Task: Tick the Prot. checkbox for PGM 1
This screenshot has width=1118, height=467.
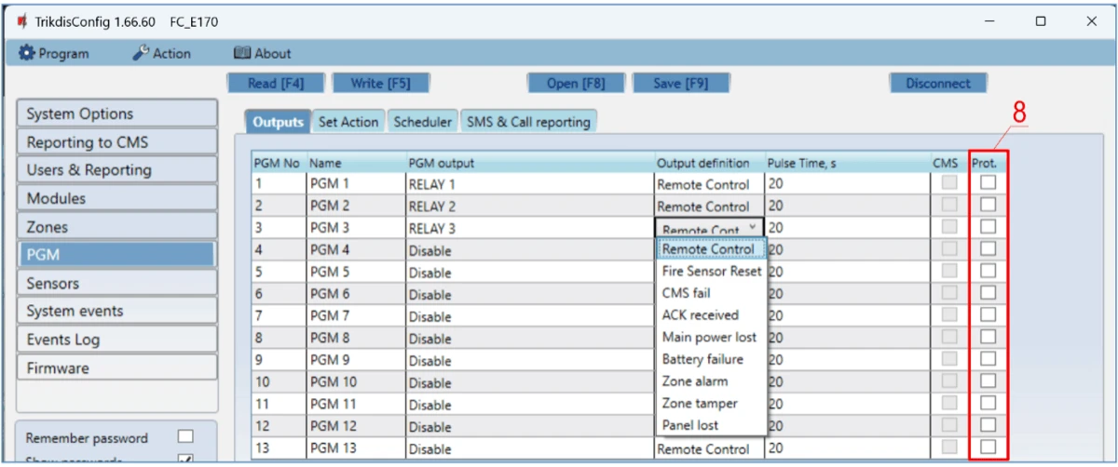Action: point(988,183)
